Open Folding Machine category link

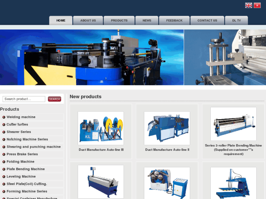pyautogui.click(x=20, y=162)
